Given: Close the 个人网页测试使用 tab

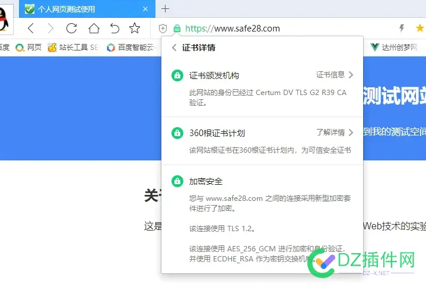Looking at the screenshot, I should (145, 9).
